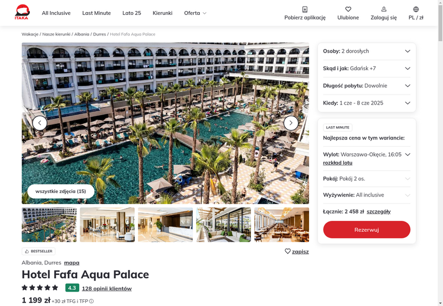This screenshot has height=306, width=443.
Task: Open the 128 opinii klientów link
Action: (107, 288)
